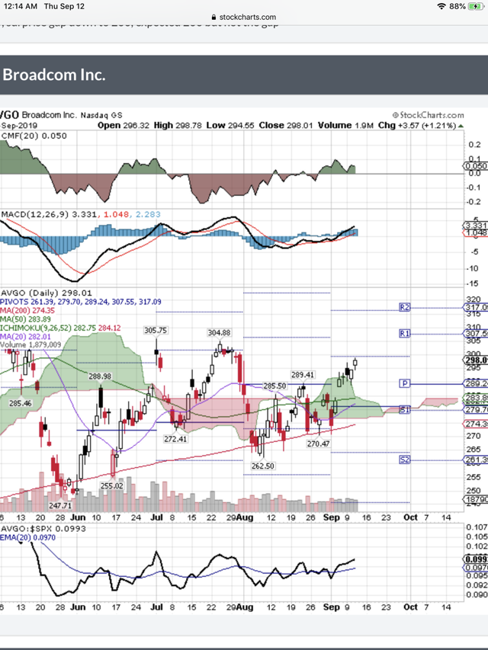The height and width of the screenshot is (650, 488).
Task: Tap the S1 pivot marker
Action: [405, 409]
